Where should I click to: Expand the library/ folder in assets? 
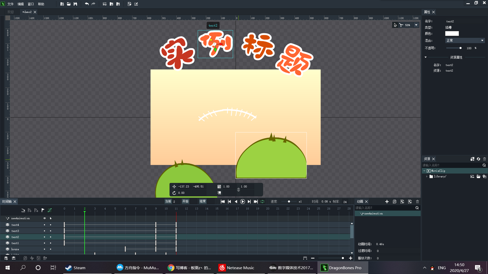pyautogui.click(x=427, y=176)
